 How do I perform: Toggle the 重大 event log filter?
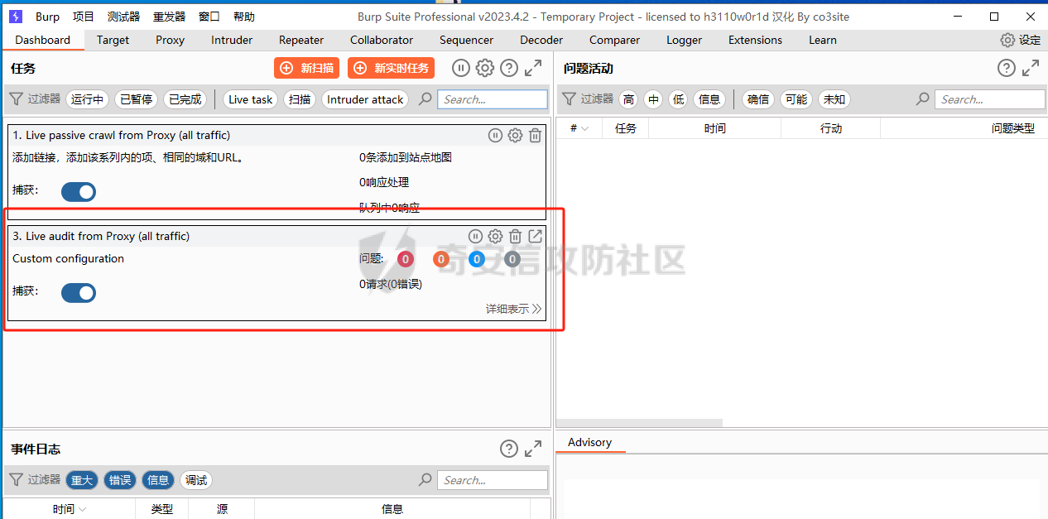pyautogui.click(x=82, y=480)
